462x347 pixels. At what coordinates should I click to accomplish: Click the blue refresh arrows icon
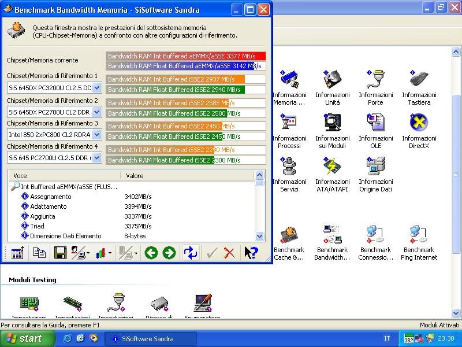[191, 253]
